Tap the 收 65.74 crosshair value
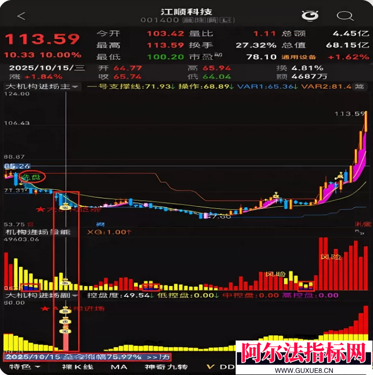This screenshot has height=375, width=373. (x=120, y=77)
